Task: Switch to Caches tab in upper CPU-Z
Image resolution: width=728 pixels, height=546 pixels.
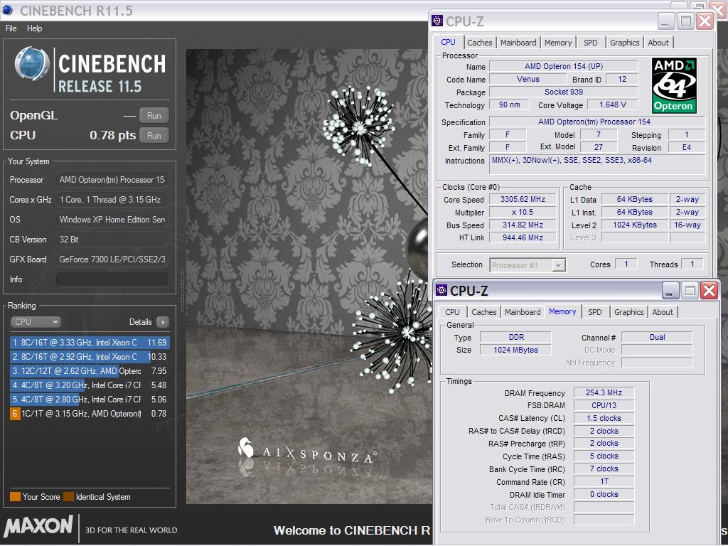Action: click(x=480, y=43)
